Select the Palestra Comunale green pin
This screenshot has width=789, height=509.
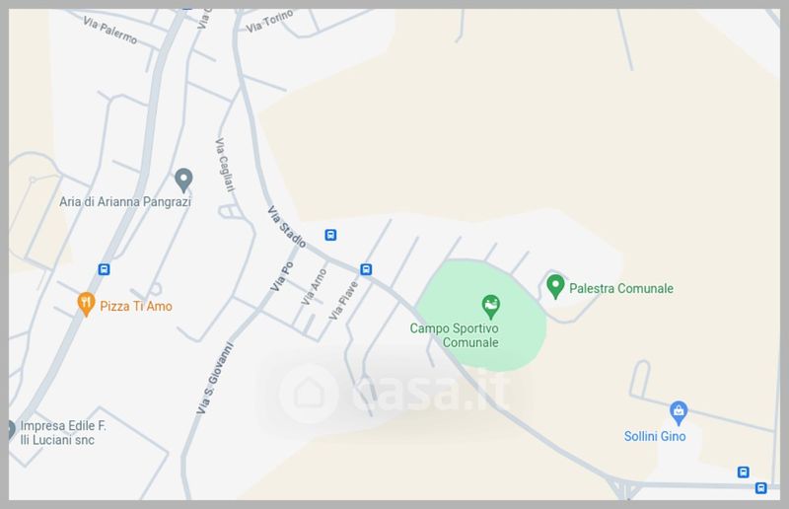555,286
